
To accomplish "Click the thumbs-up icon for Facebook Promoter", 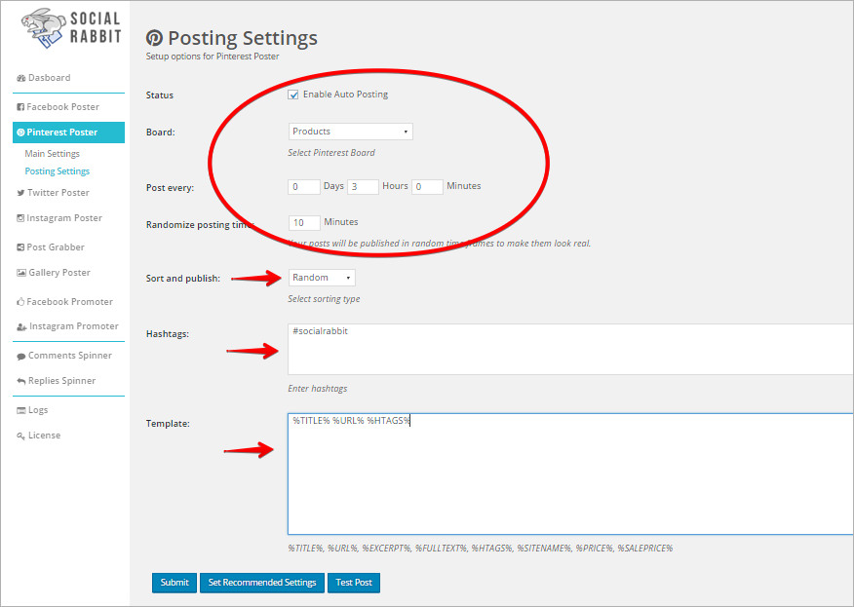I will [20, 302].
